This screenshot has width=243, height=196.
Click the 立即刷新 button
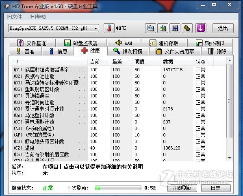click(182, 188)
